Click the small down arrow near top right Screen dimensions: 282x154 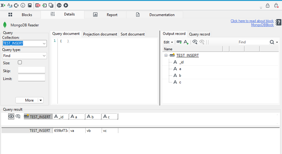[x=261, y=8]
